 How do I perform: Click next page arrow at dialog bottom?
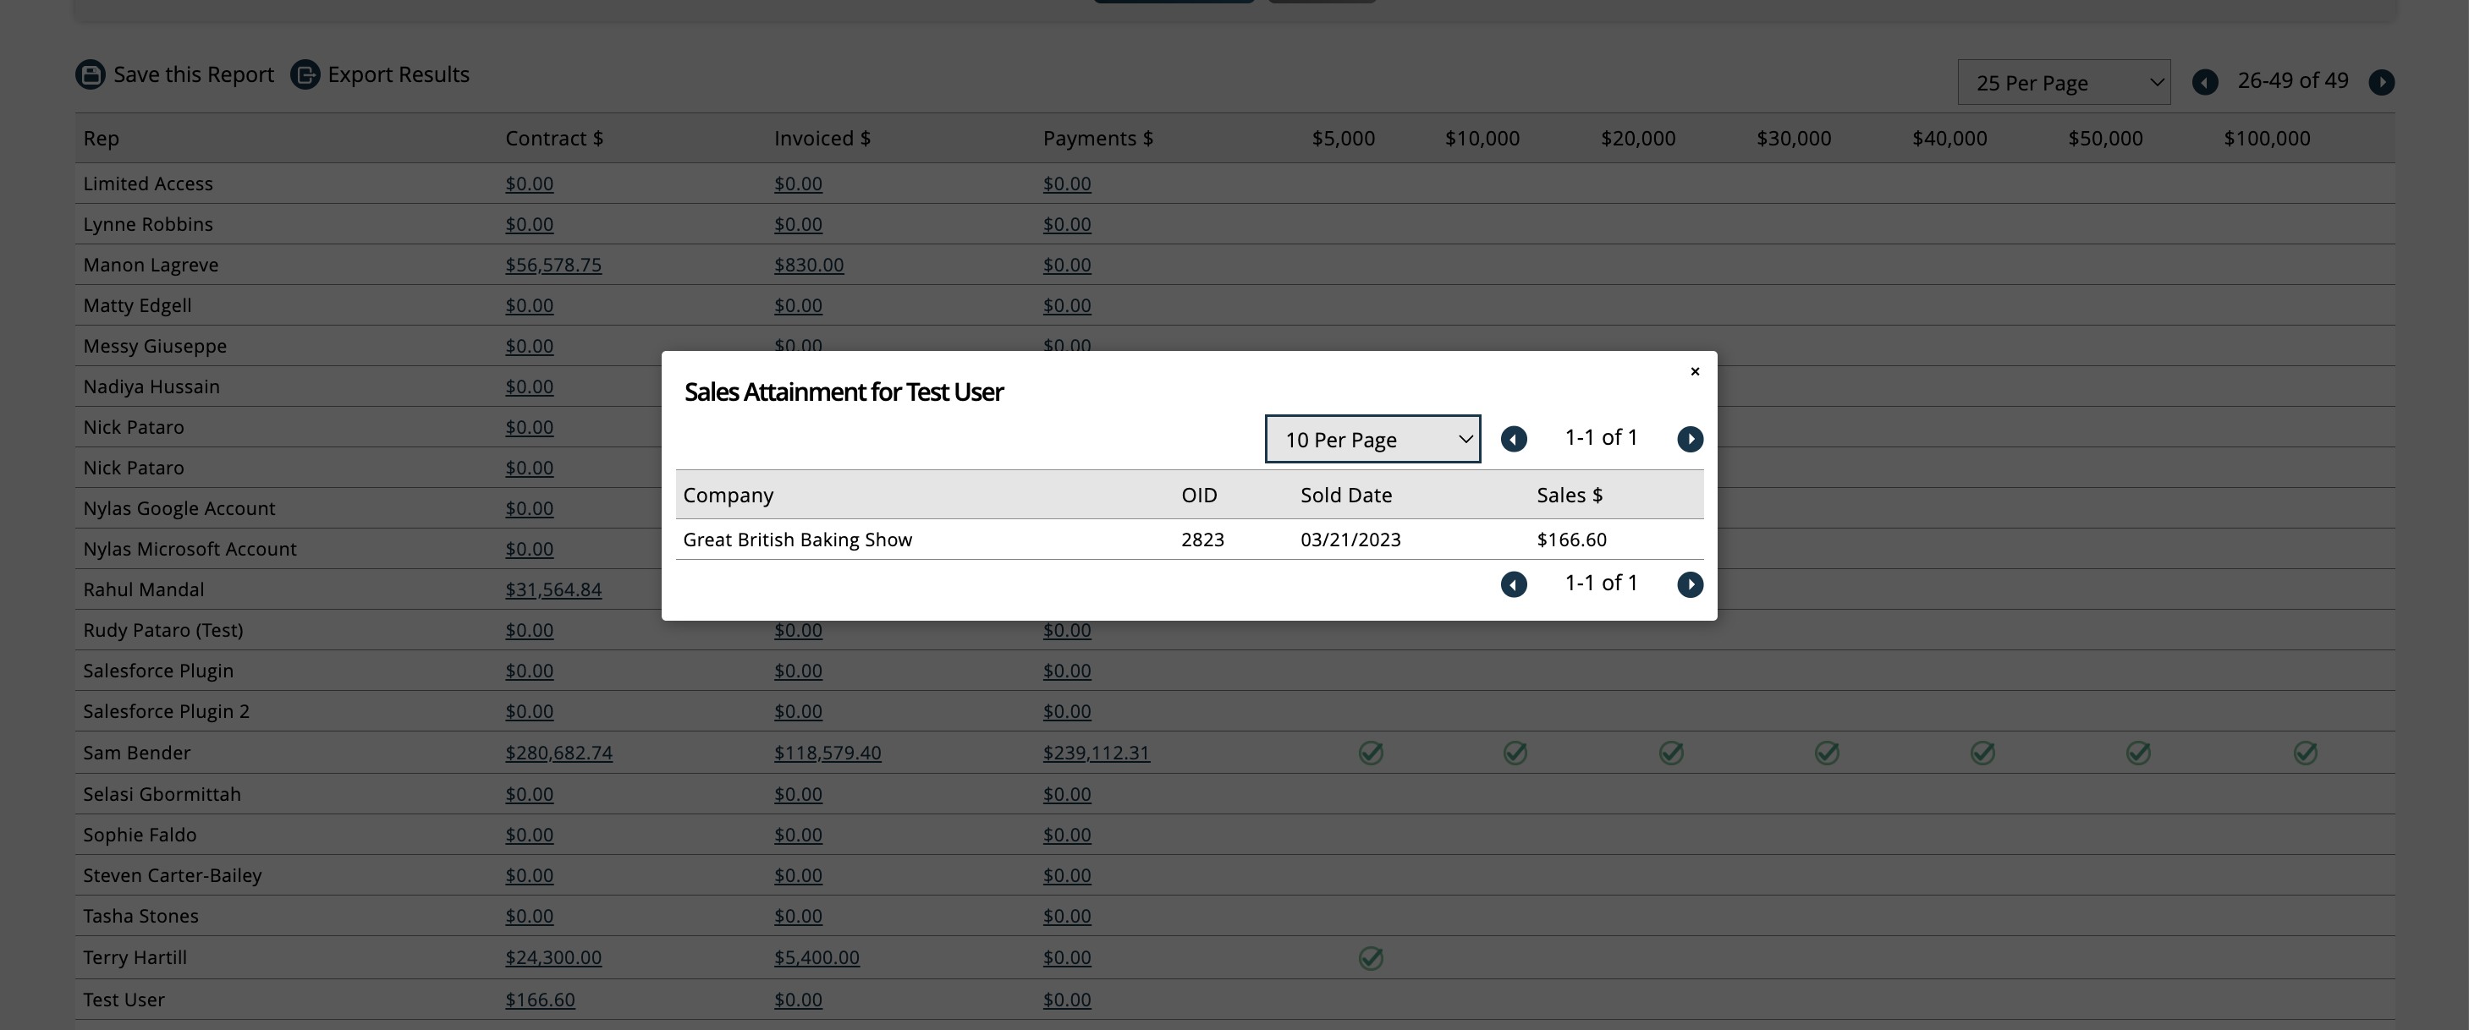tap(1690, 584)
